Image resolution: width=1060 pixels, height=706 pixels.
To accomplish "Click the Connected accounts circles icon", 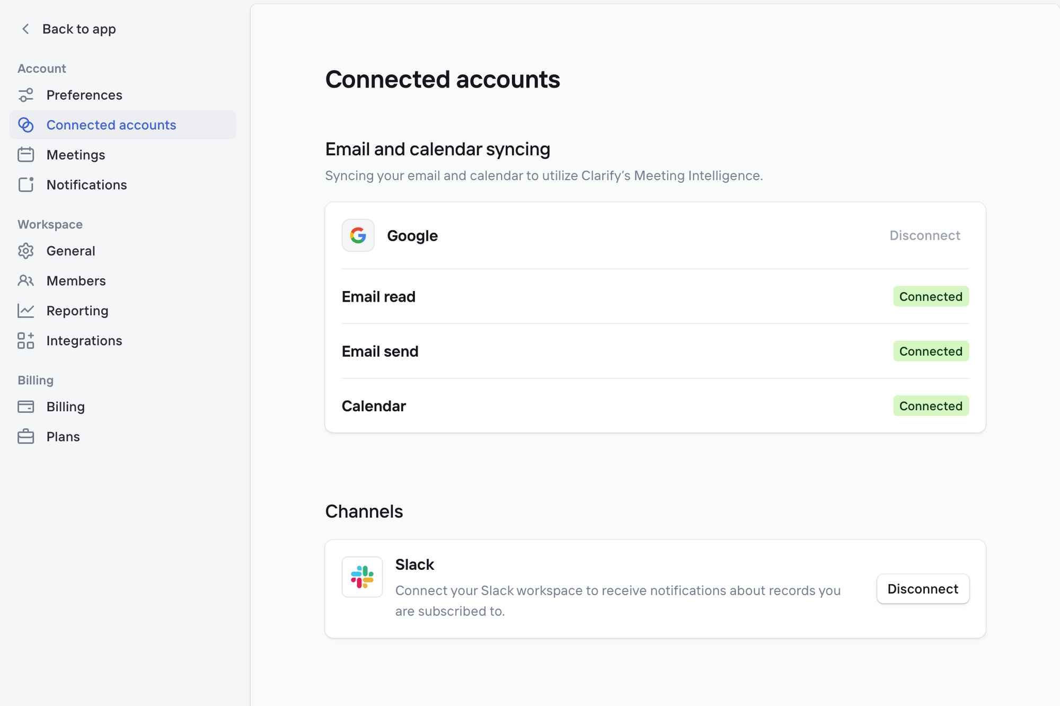I will point(25,125).
